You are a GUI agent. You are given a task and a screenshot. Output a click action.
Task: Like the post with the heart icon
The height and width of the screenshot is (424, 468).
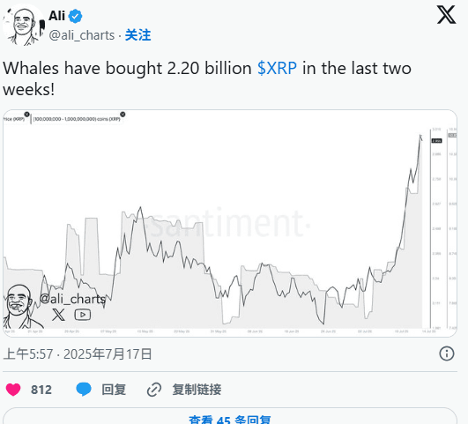coord(13,390)
